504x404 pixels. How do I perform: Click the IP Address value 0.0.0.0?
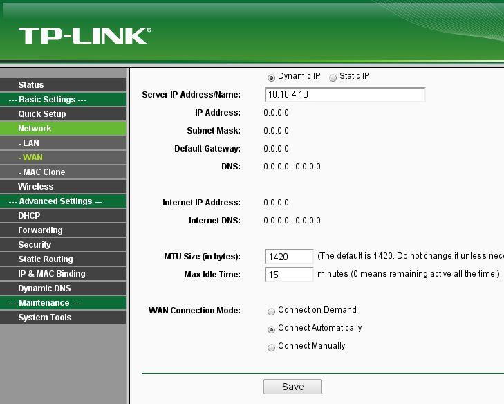(276, 113)
